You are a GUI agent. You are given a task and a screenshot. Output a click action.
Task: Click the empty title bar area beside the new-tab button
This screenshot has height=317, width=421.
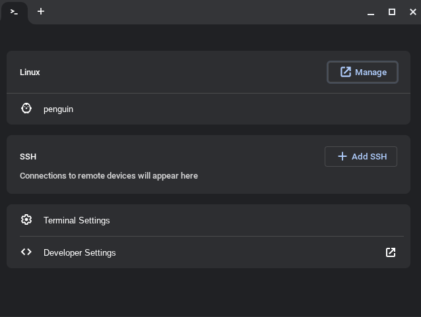[198, 12]
